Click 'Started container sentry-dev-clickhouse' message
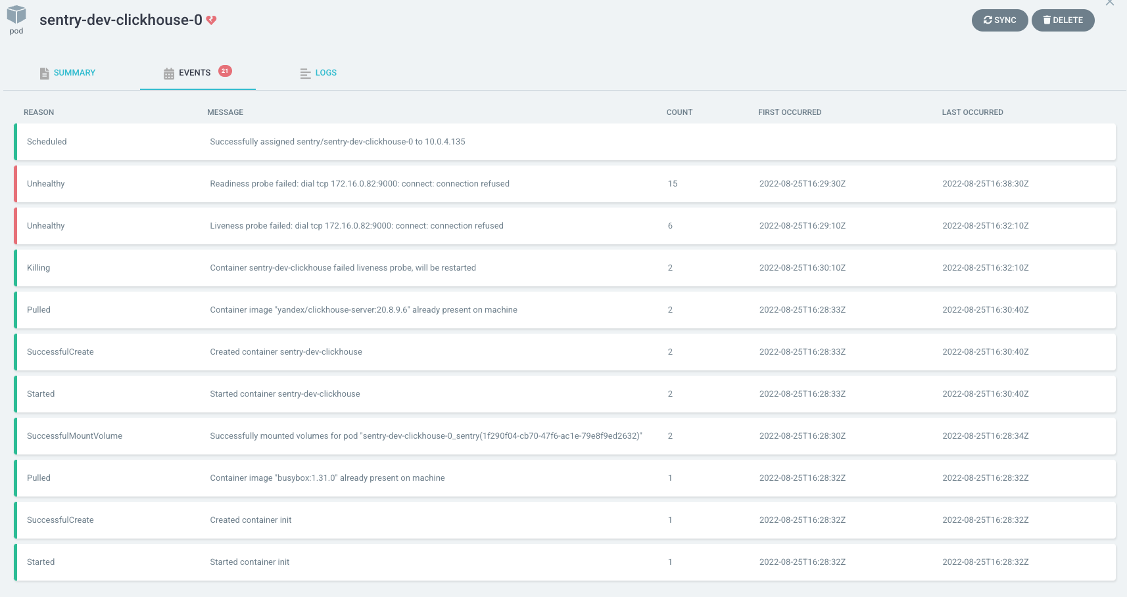The width and height of the screenshot is (1127, 597). click(x=285, y=394)
